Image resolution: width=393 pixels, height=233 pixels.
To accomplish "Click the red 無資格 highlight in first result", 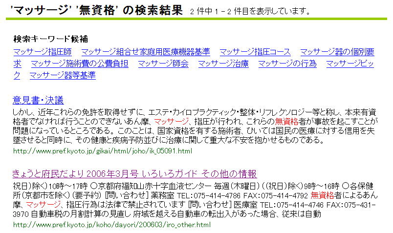I will tap(286, 122).
